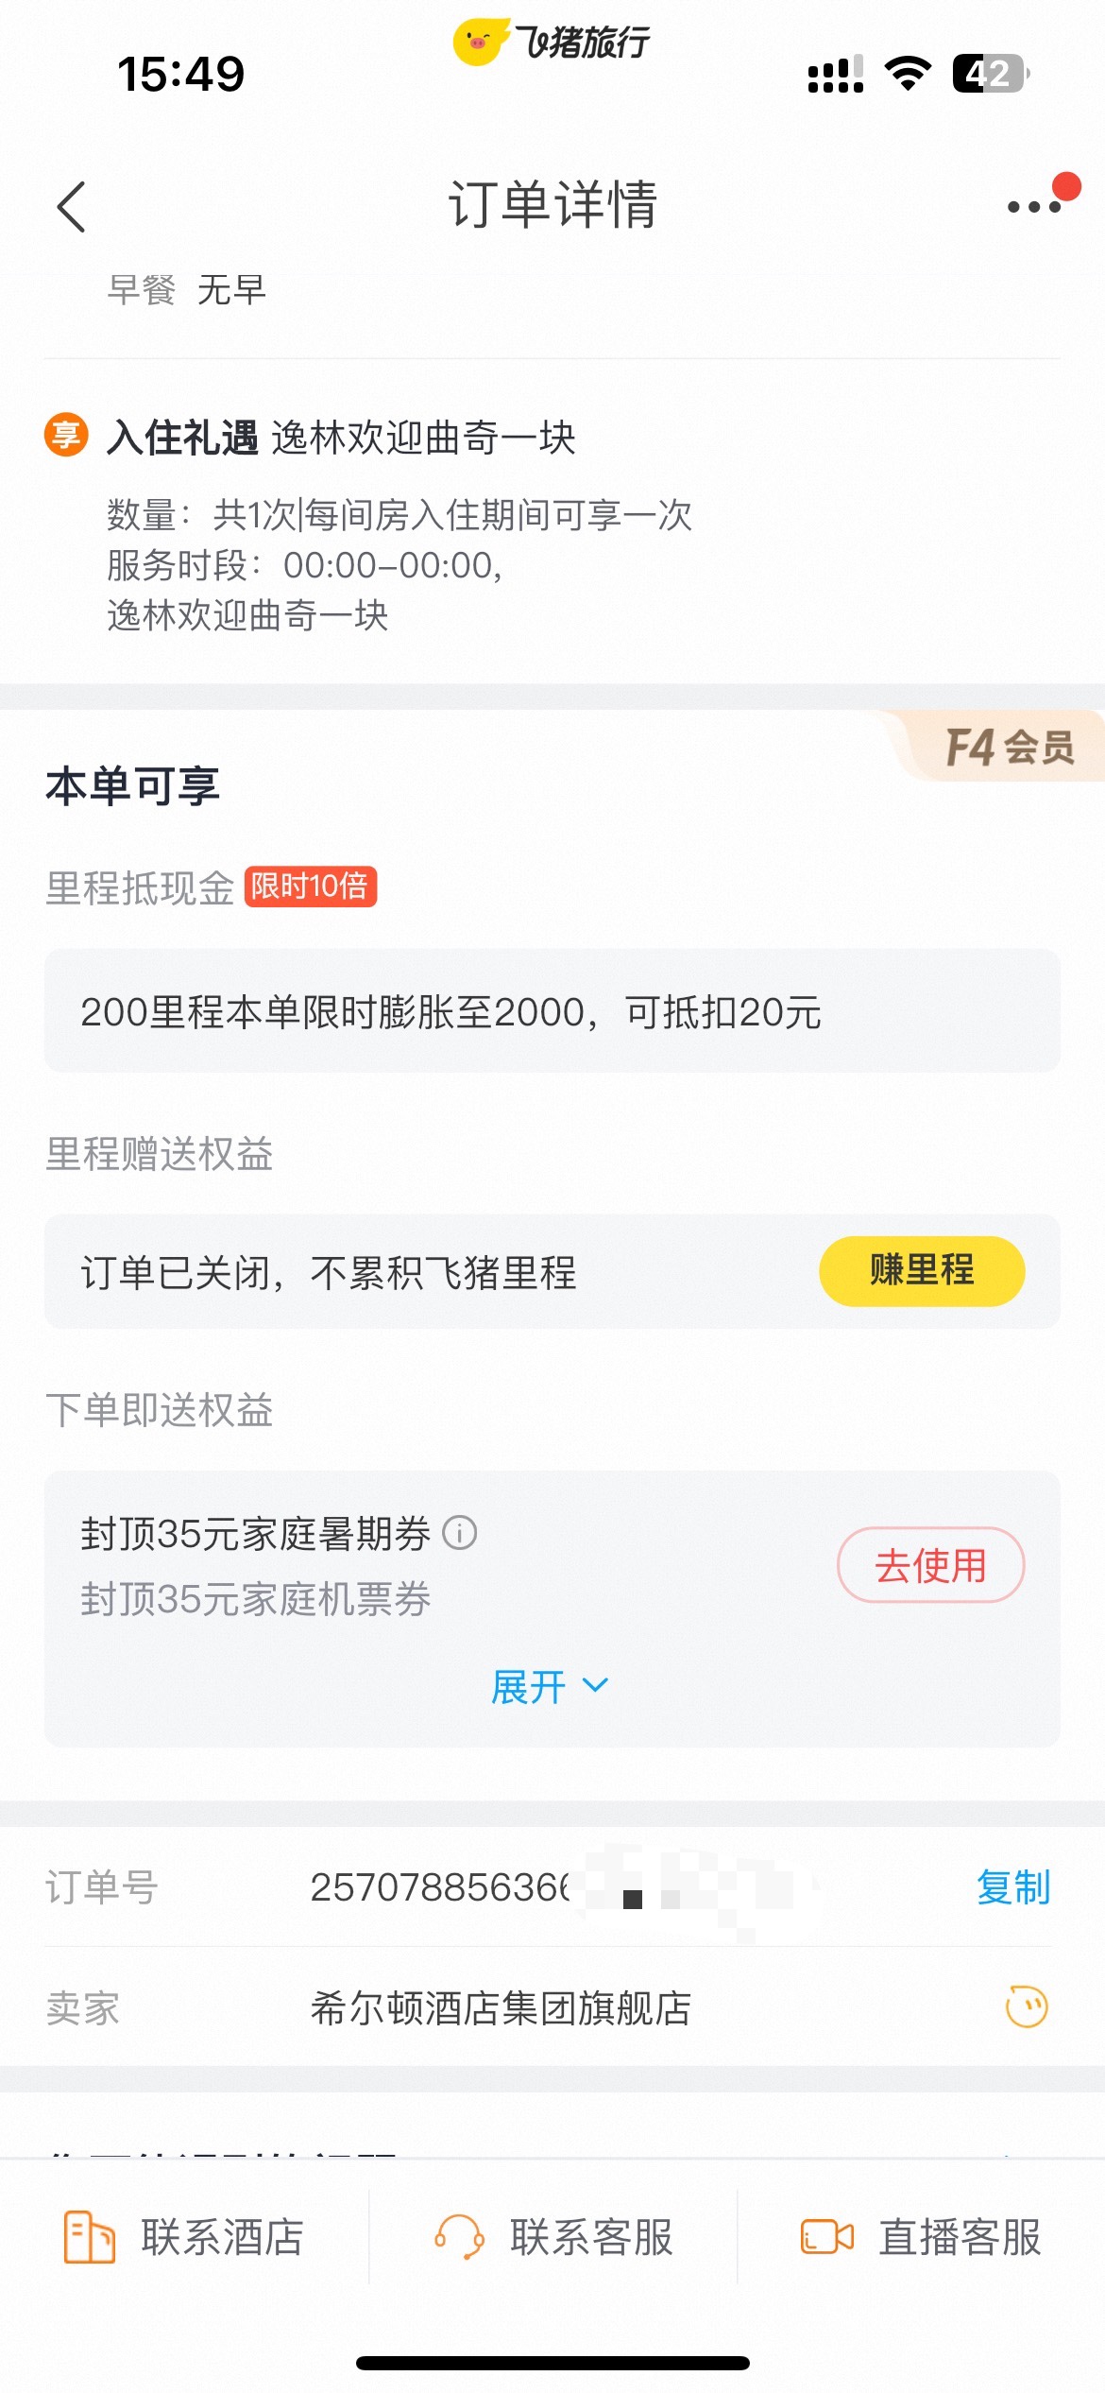This screenshot has height=2393, width=1105.
Task: Tap the 去使用 coupon button
Action: (930, 1565)
